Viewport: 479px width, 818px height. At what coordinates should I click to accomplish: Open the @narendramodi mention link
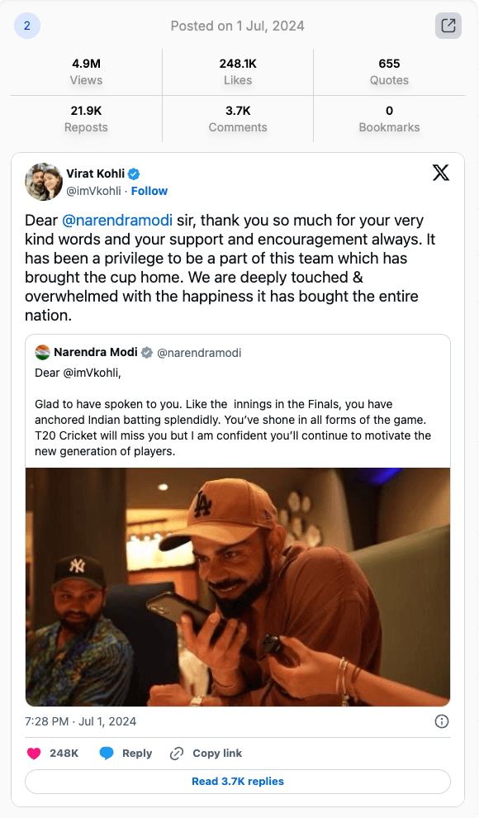tap(117, 220)
